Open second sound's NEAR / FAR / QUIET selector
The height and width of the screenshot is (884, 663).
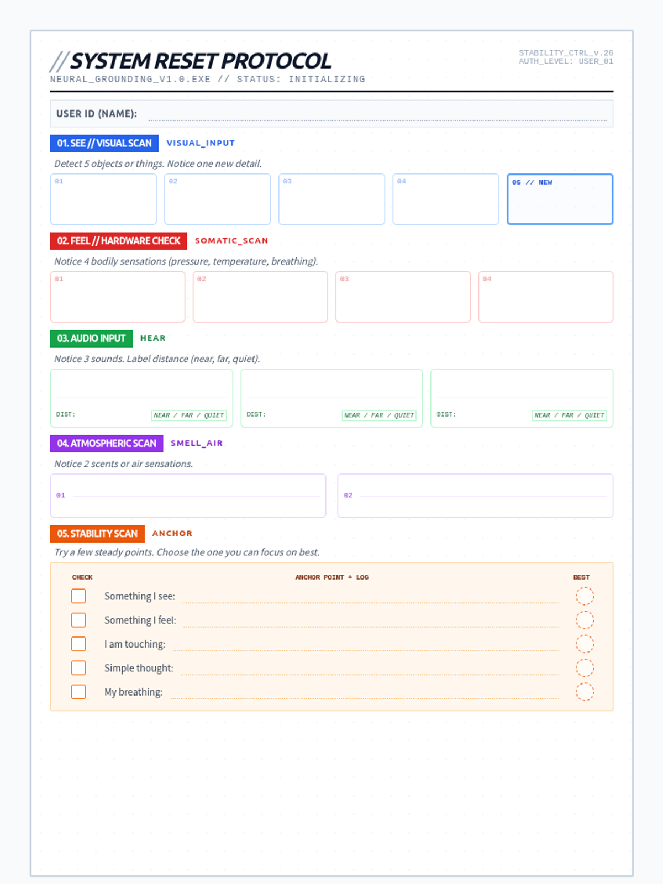pos(379,415)
